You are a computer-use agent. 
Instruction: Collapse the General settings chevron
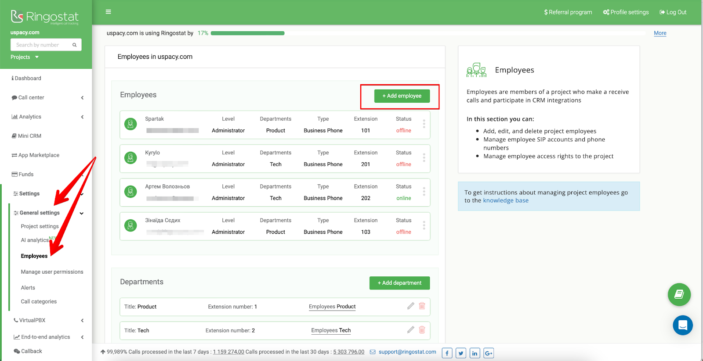tap(82, 213)
